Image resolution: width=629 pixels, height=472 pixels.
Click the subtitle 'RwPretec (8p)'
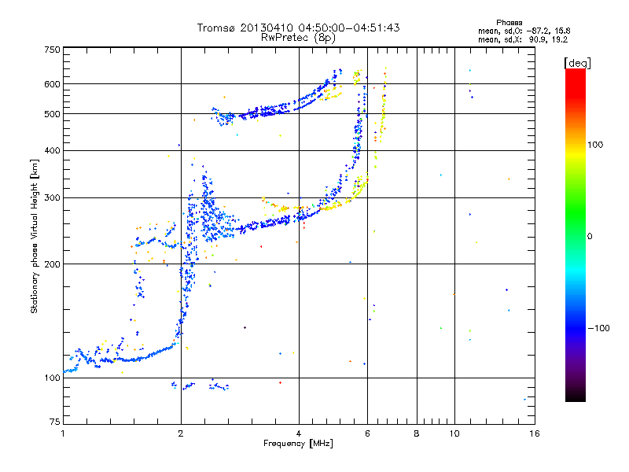298,37
